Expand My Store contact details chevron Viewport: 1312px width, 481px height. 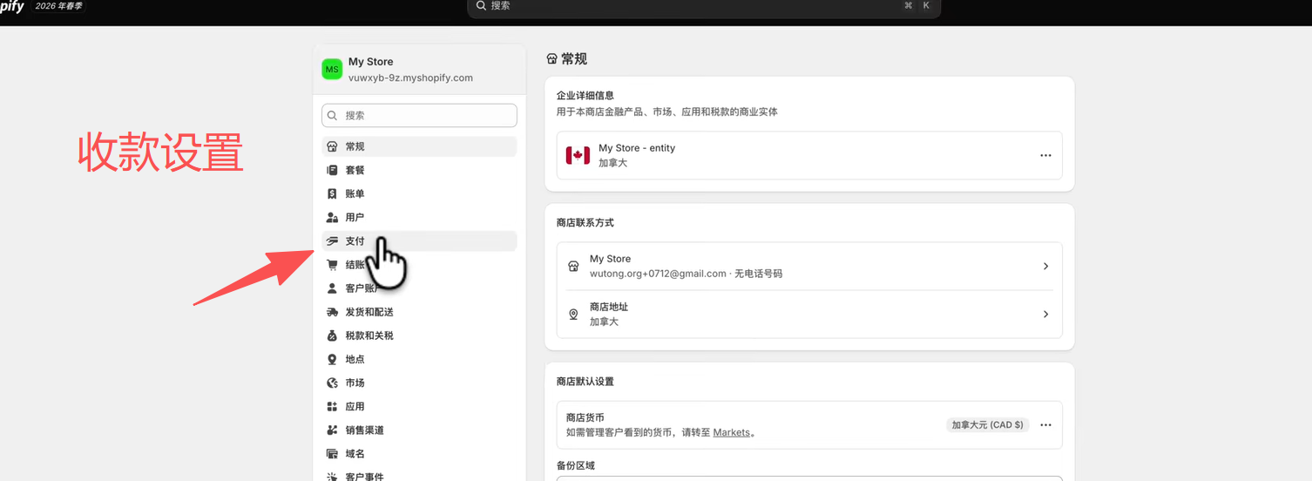1045,267
